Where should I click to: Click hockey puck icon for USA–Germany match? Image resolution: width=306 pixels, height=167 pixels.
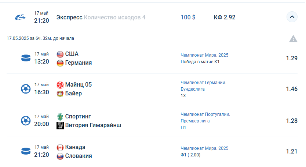click(26, 58)
